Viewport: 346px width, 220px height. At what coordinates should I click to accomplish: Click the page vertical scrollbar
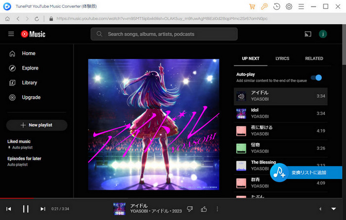[344, 45]
